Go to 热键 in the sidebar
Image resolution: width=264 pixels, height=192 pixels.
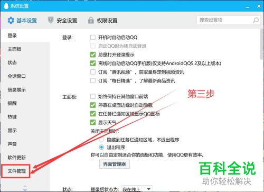pos(25,117)
